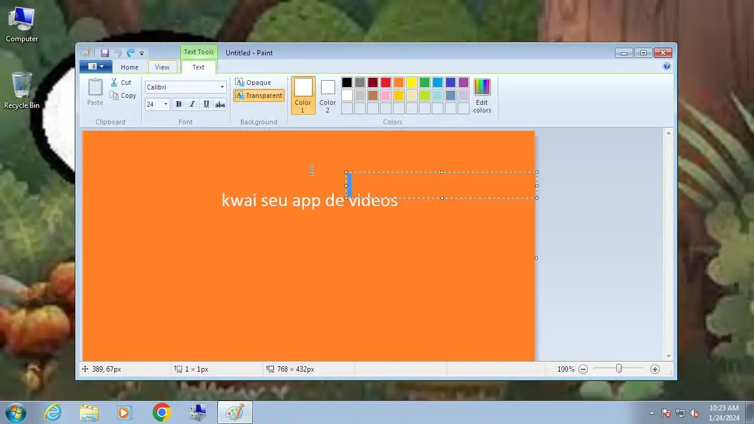754x424 pixels.
Task: Click the Save icon in quick access toolbar
Action: 105,52
